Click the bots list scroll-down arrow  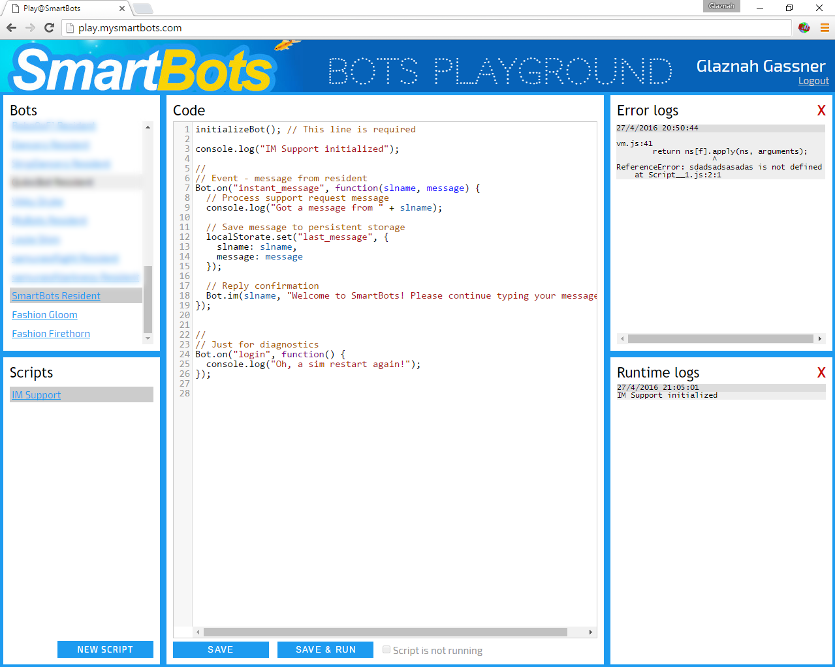pyautogui.click(x=148, y=338)
